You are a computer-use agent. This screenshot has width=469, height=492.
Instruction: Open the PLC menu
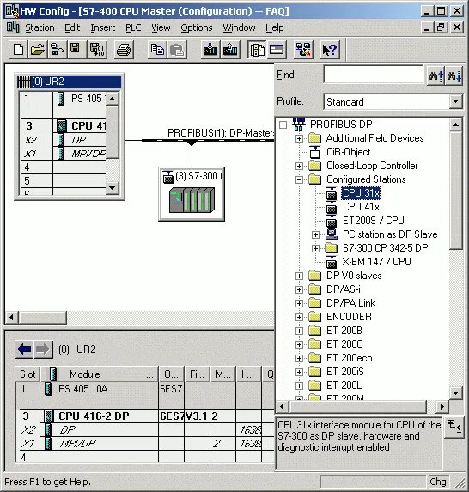(133, 28)
